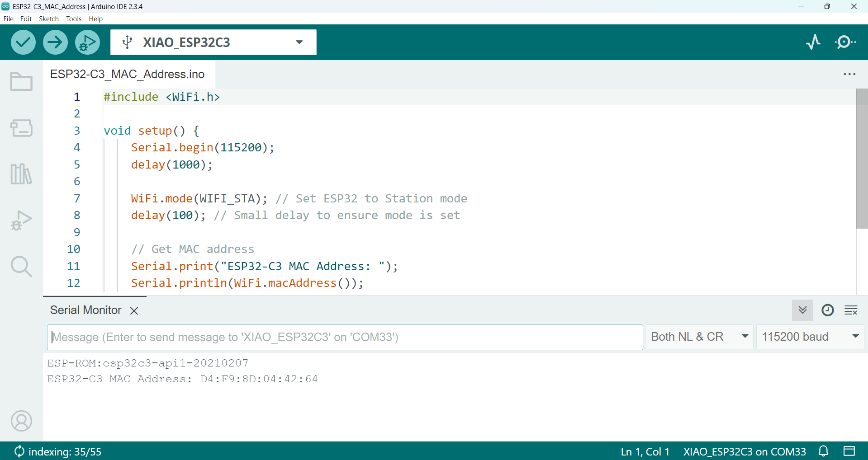The width and height of the screenshot is (868, 460).
Task: Click the '// Get MAC address' comment
Action: (x=193, y=249)
